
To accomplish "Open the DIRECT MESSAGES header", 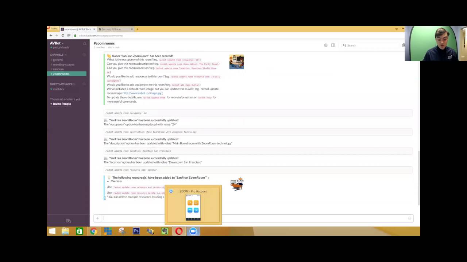I will tap(62, 84).
